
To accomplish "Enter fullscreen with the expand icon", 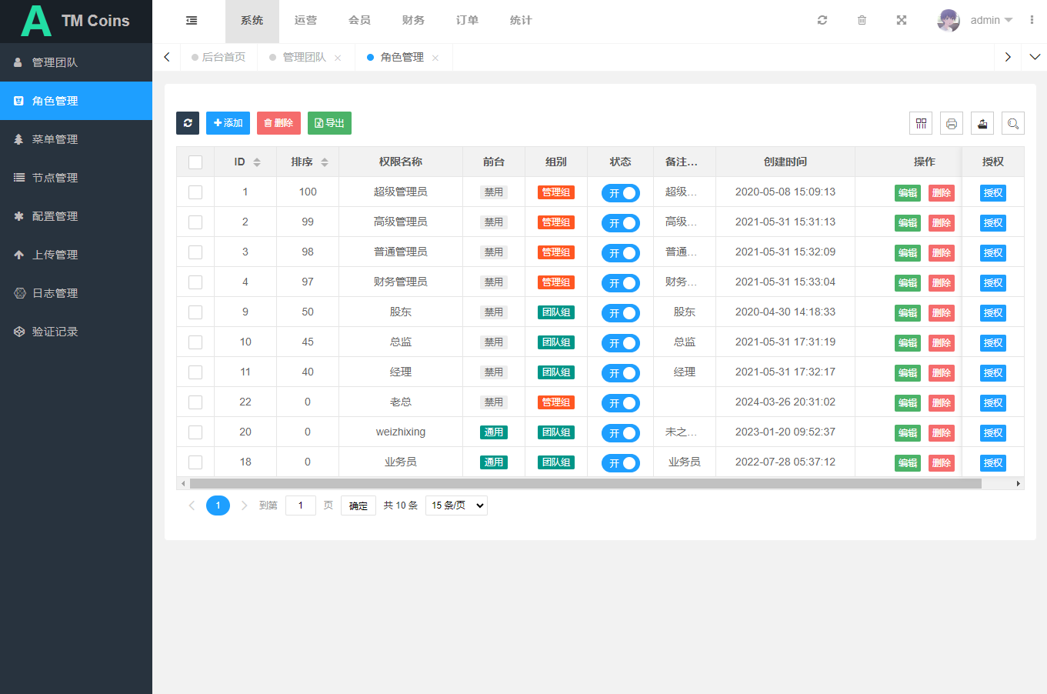I will coord(902,21).
